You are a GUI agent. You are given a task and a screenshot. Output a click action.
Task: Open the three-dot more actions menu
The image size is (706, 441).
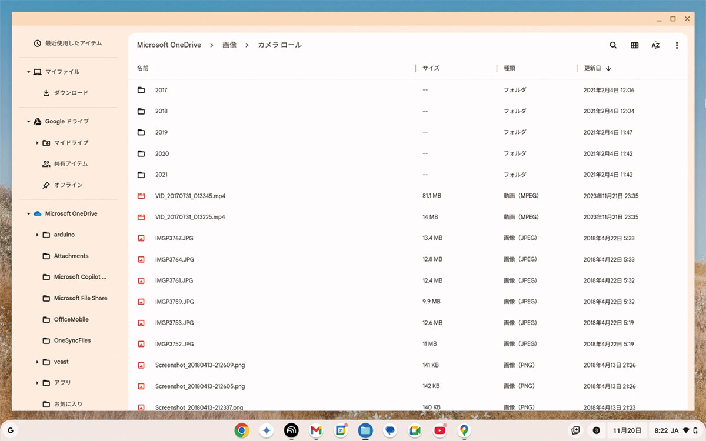[677, 45]
